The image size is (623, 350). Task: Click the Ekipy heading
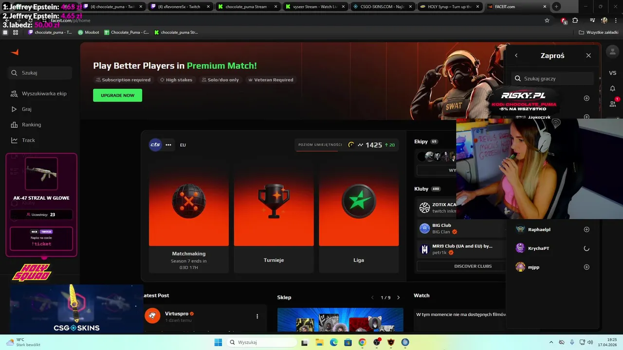[x=421, y=141]
